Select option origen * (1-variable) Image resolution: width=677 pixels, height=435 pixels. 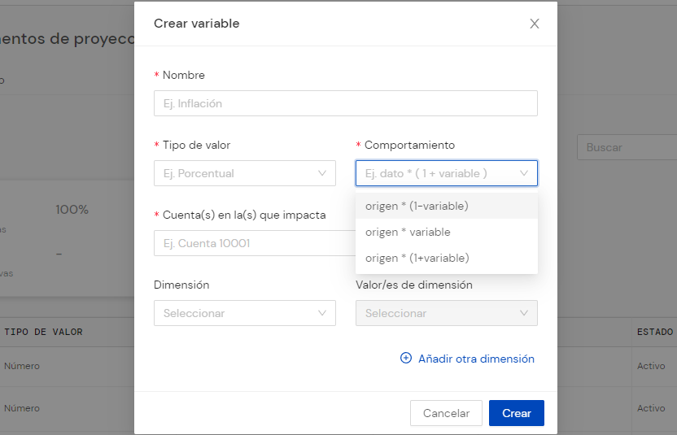pyautogui.click(x=447, y=206)
